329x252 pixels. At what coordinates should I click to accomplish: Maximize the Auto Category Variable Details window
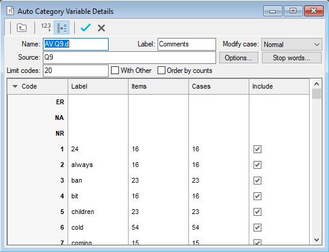tap(293, 11)
